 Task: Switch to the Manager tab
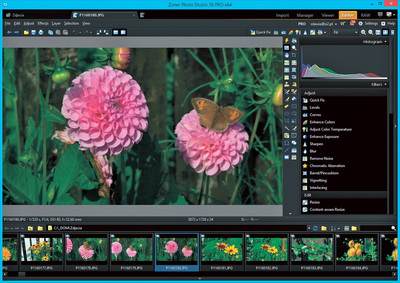(305, 15)
